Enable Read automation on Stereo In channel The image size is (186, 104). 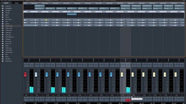click(26, 98)
